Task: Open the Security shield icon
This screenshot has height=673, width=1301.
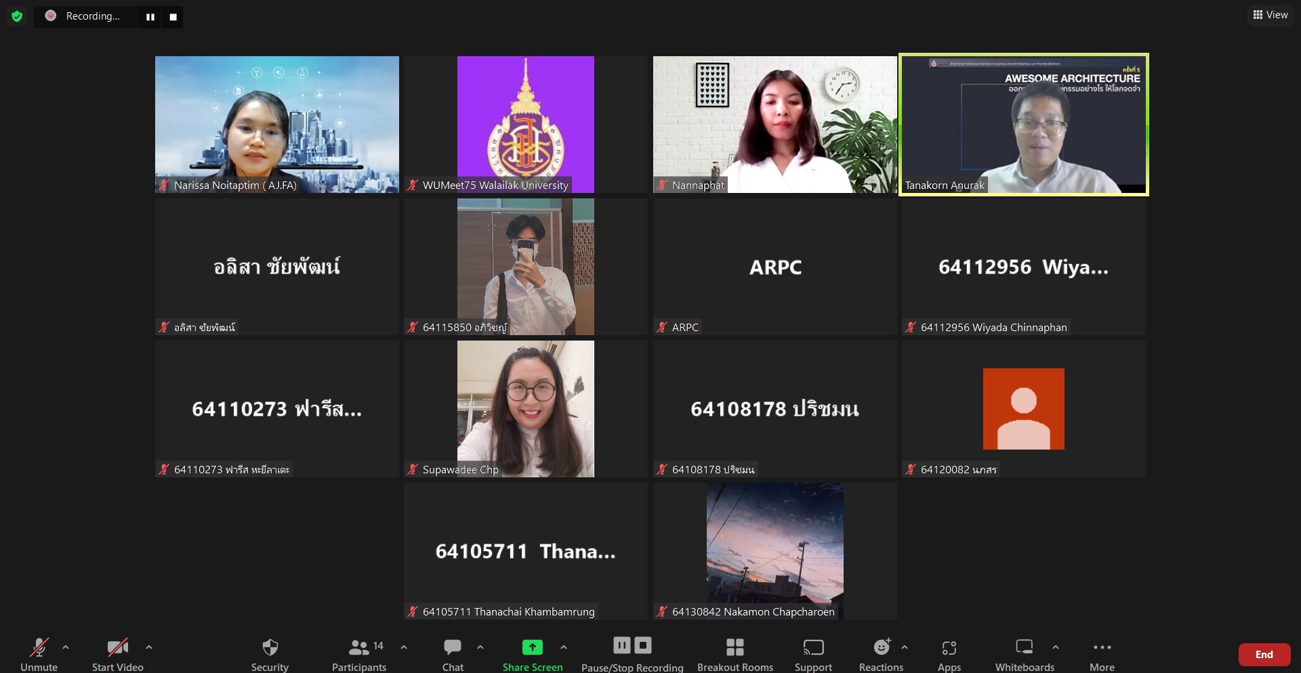Action: click(x=270, y=648)
